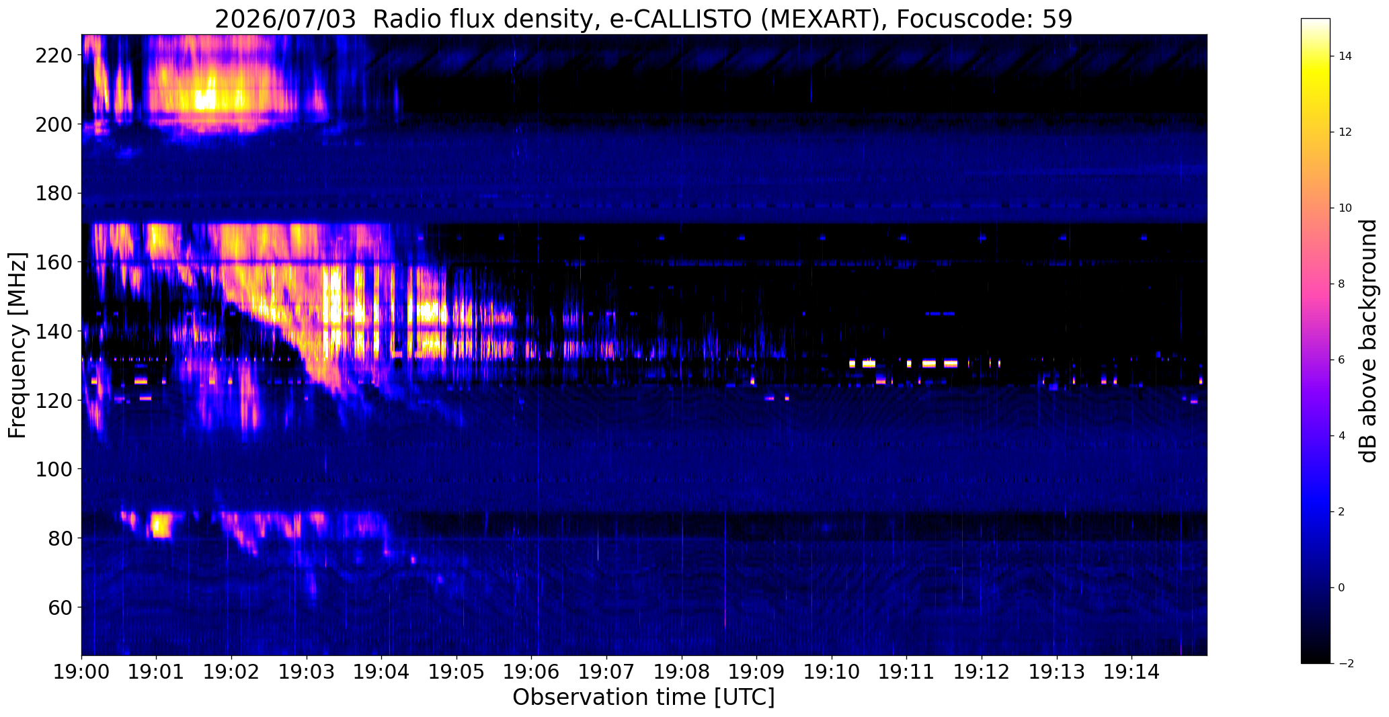This screenshot has height=717, width=1389.
Task: Click the bright burst near 210 MHz at 19:01
Action: click(205, 99)
